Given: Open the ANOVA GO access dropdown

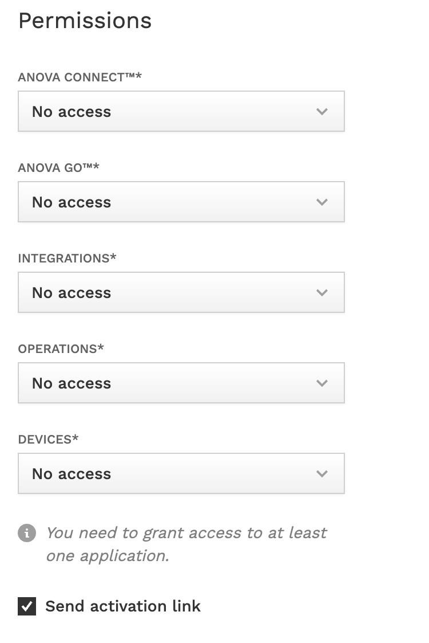Looking at the screenshot, I should click(x=181, y=202).
